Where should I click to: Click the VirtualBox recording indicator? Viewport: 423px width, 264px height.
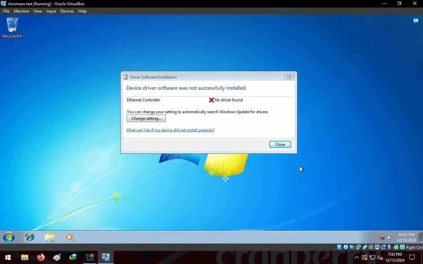(384, 247)
